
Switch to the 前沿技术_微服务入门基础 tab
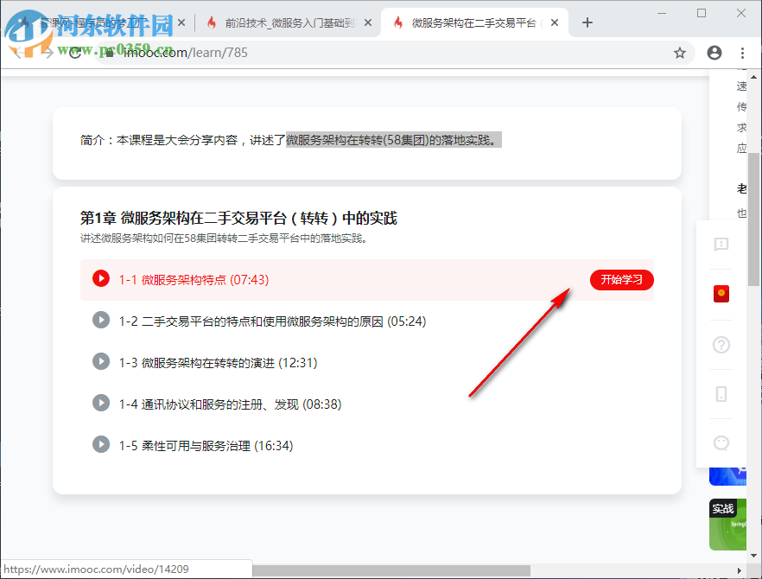coord(285,22)
